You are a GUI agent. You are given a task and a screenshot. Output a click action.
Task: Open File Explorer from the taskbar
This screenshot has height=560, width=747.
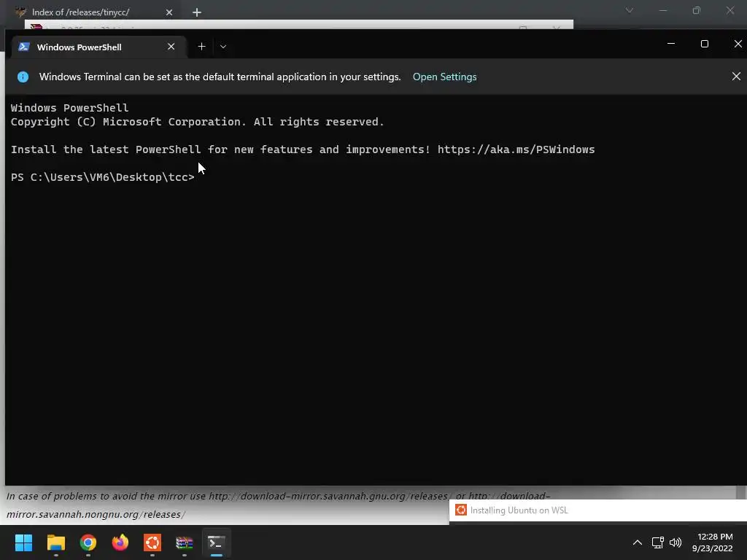(x=55, y=542)
